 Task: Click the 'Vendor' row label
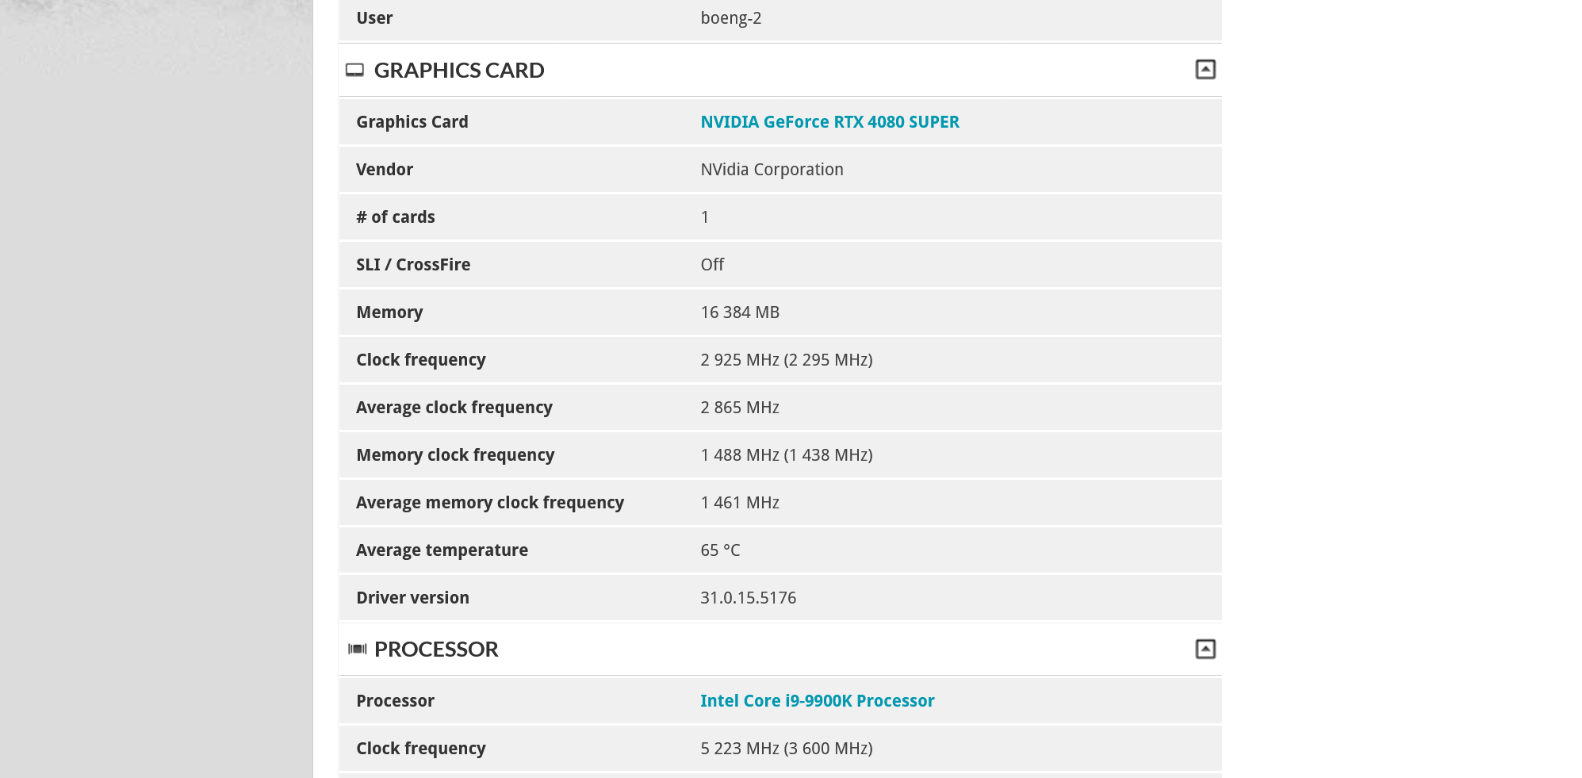(385, 170)
